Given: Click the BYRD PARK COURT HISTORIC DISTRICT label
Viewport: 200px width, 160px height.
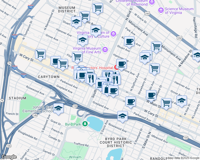Looking at the screenshot, I should tap(116, 142).
